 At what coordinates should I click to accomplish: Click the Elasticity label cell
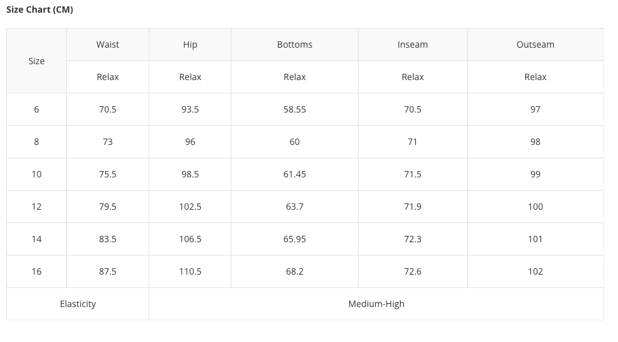tap(78, 304)
